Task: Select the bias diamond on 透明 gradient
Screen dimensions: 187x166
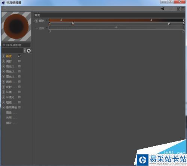Action: point(116,28)
